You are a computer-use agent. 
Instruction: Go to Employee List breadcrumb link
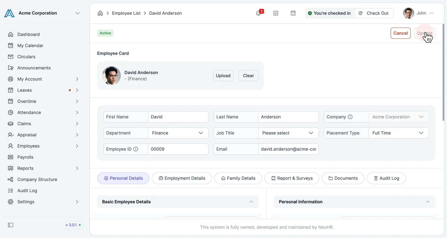[x=126, y=13]
